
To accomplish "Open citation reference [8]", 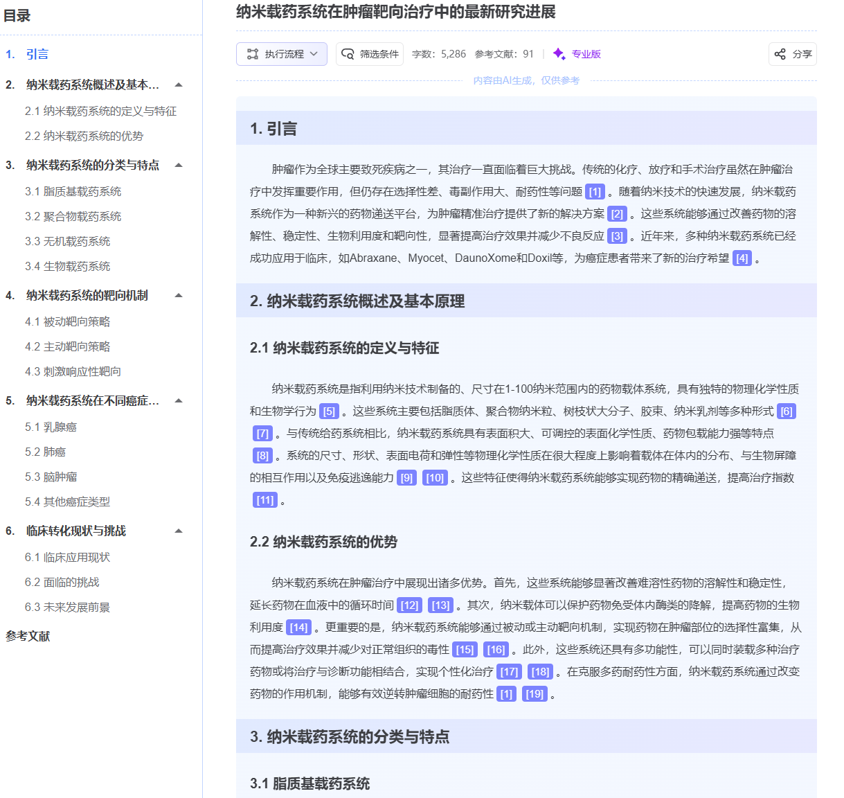I will [262, 456].
